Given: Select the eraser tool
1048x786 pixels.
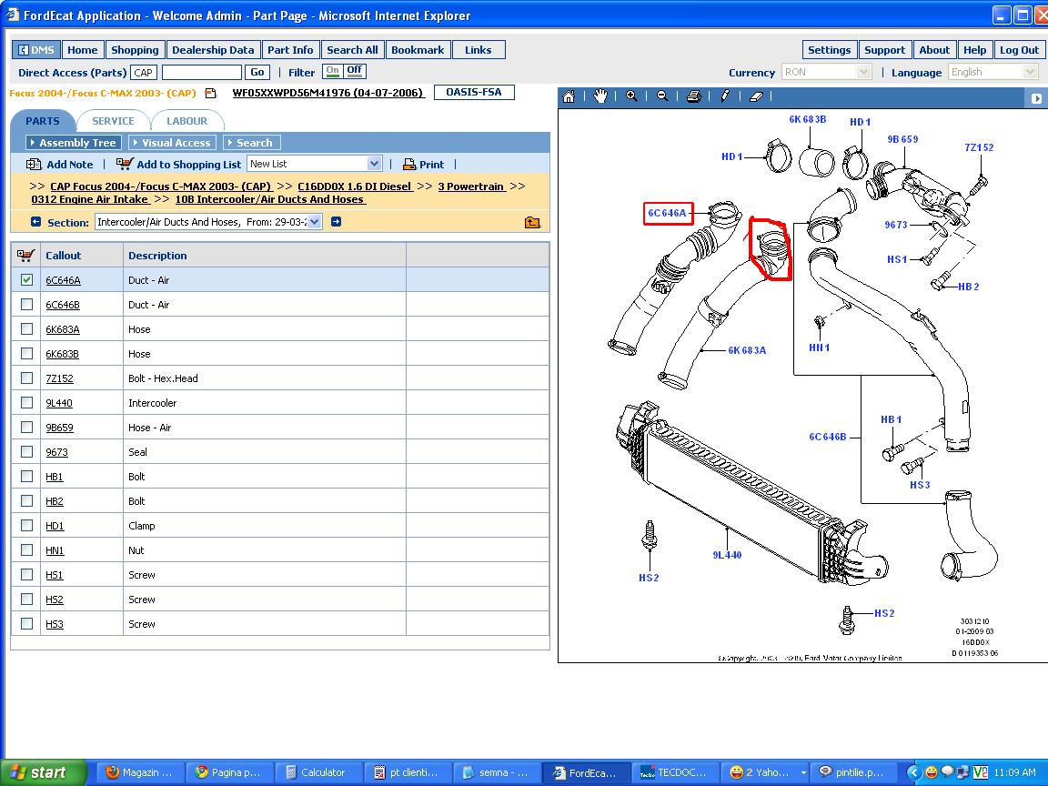Looking at the screenshot, I should [x=756, y=96].
